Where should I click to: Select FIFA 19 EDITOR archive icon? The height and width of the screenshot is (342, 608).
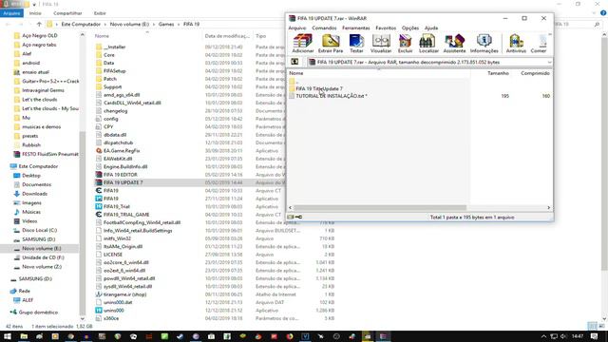(99, 175)
